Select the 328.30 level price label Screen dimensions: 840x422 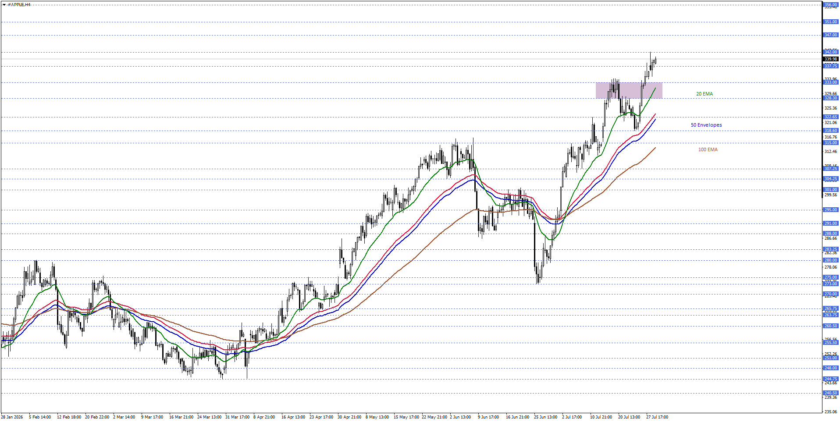[x=831, y=98]
